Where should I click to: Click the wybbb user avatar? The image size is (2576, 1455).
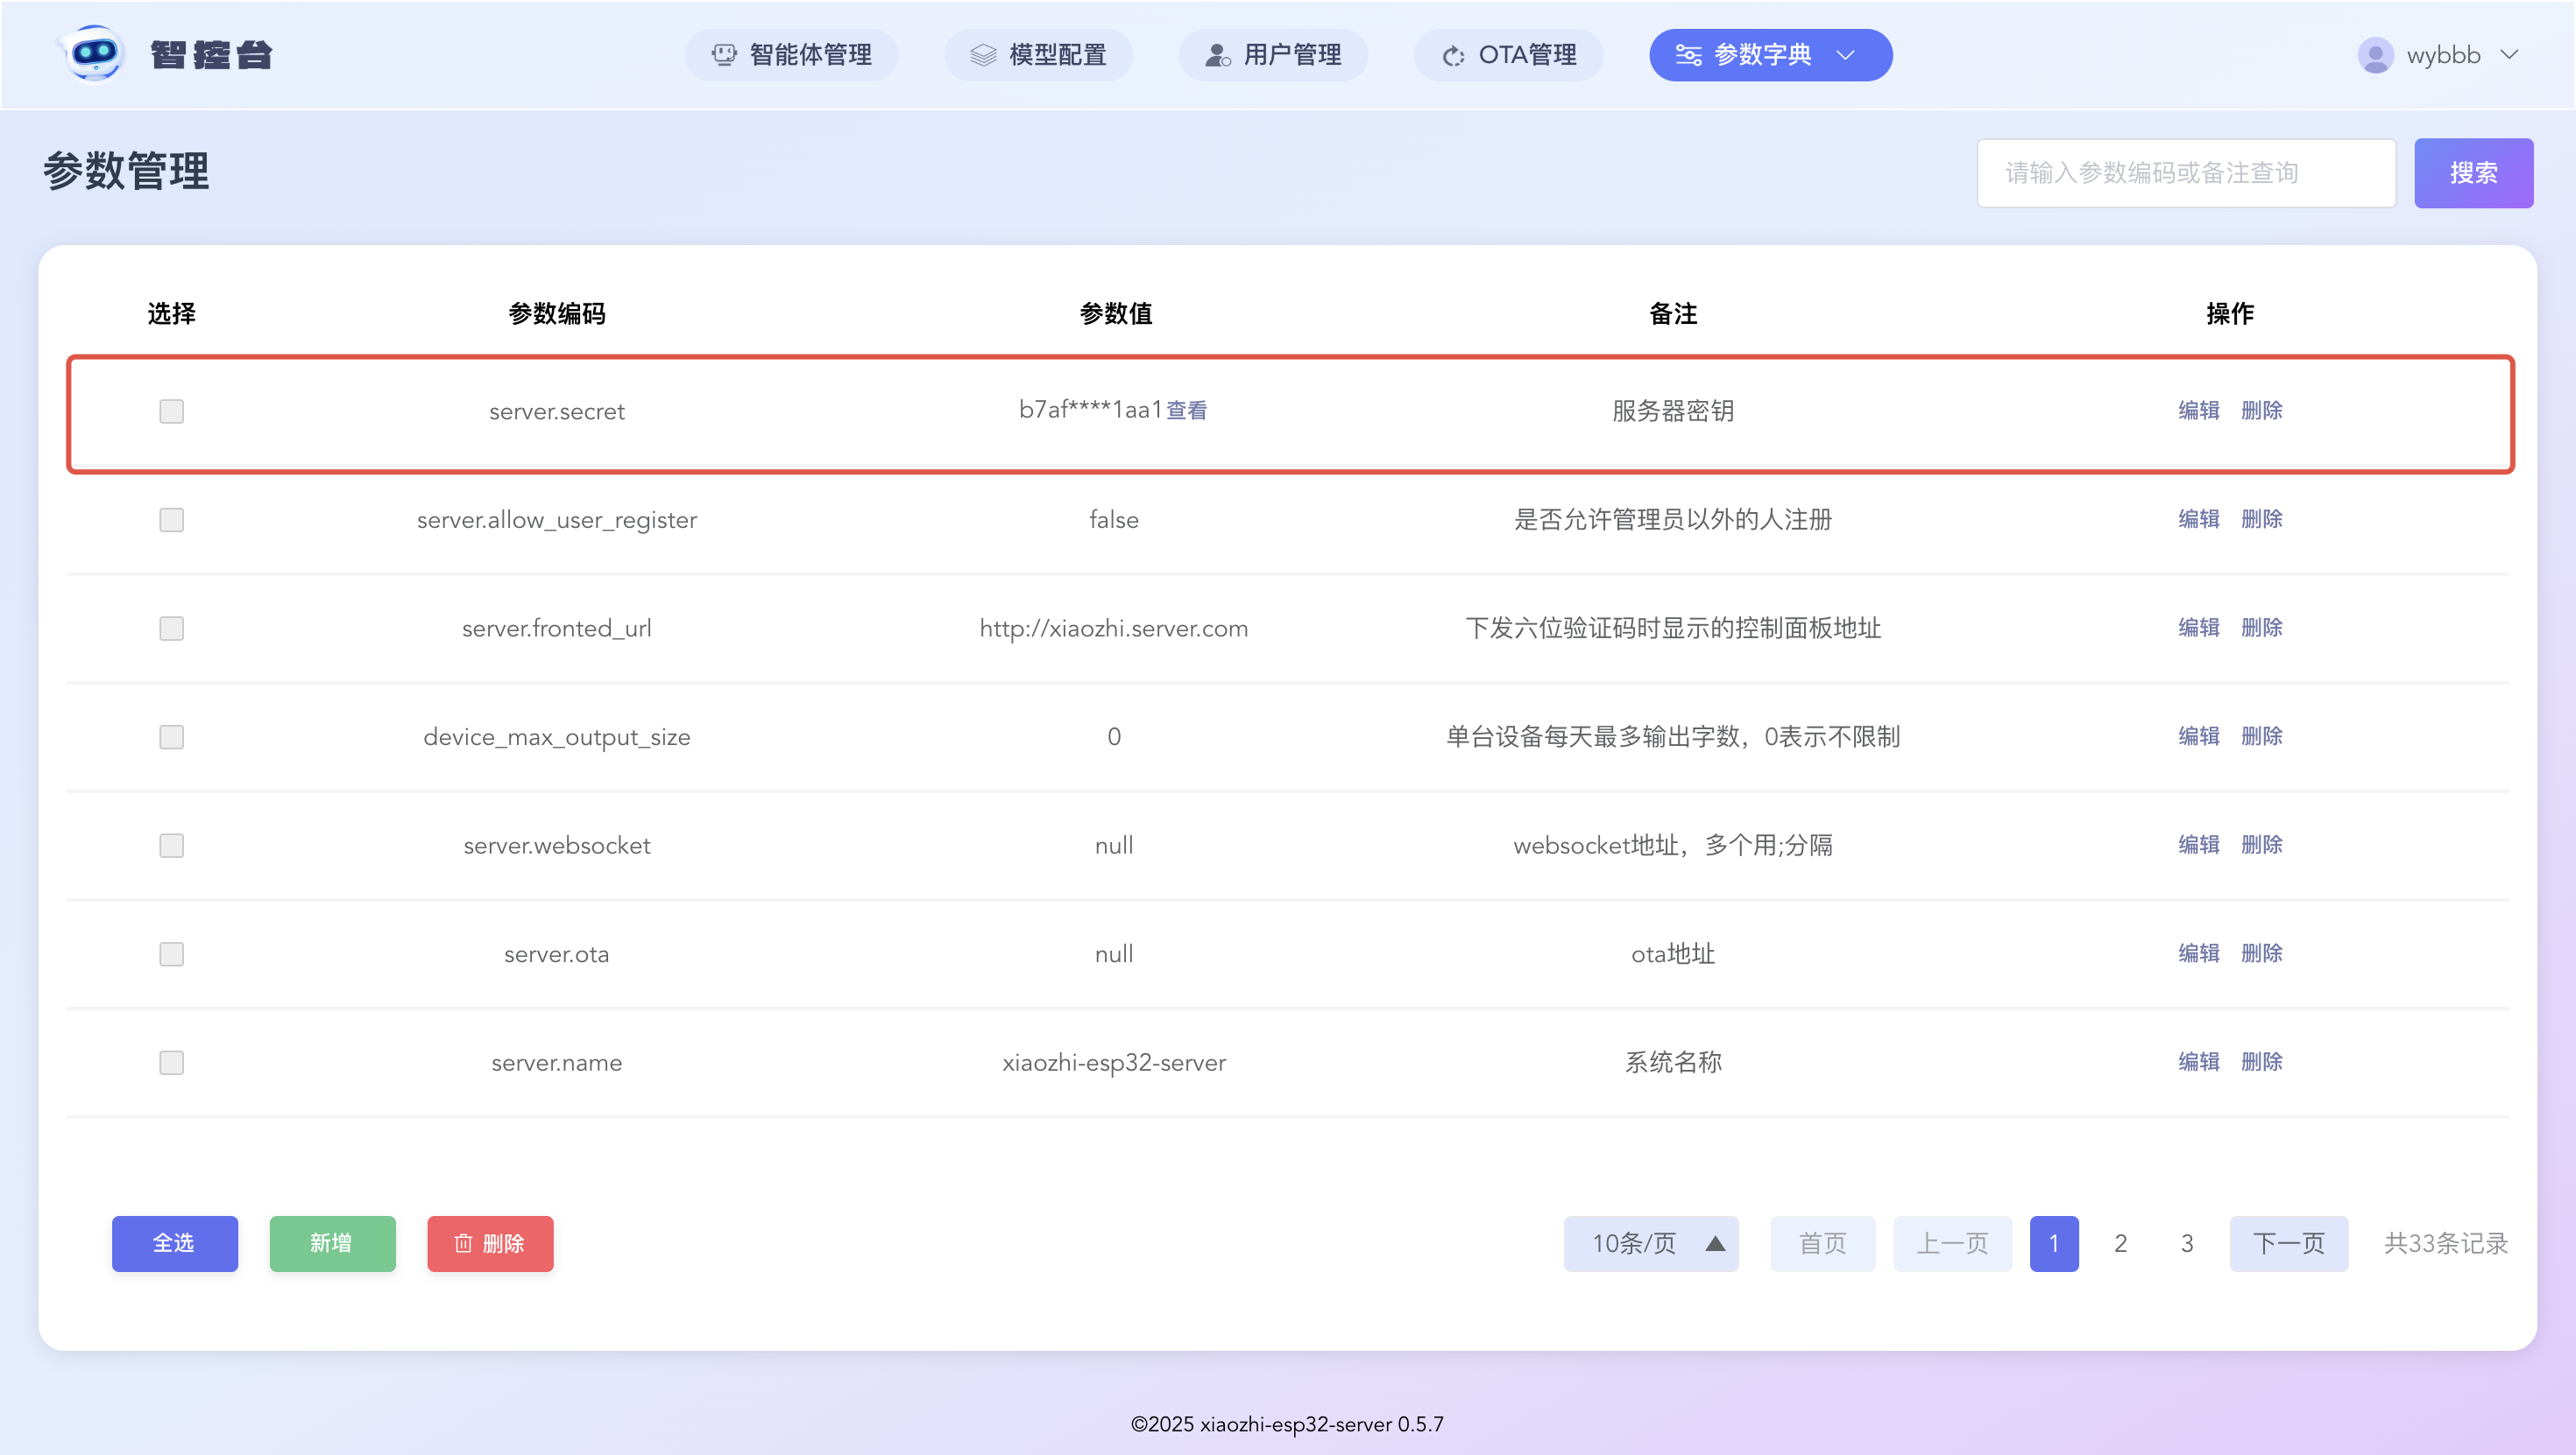coord(2375,55)
